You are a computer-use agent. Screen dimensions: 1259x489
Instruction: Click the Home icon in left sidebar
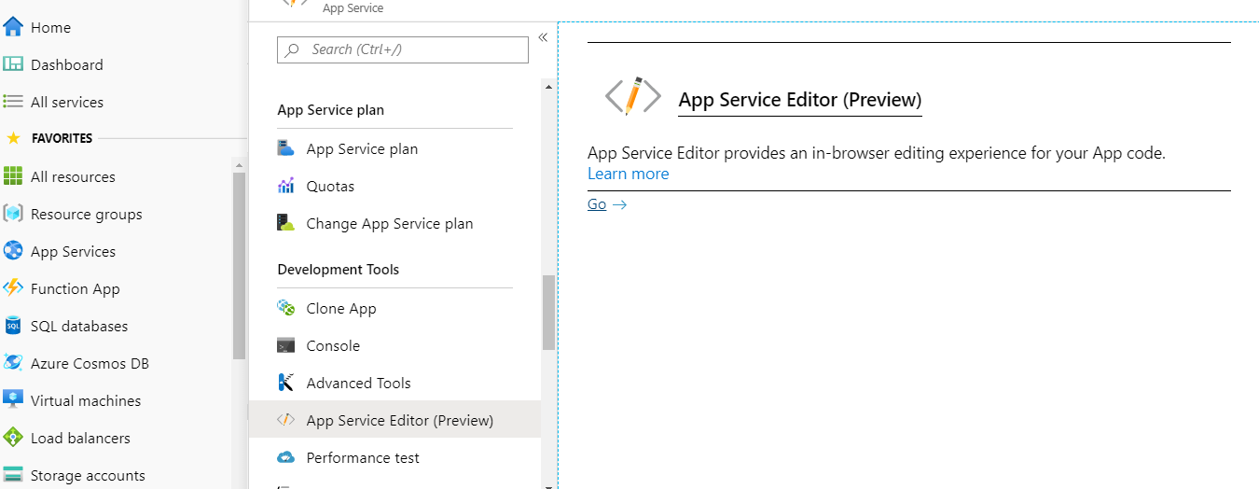click(x=13, y=27)
